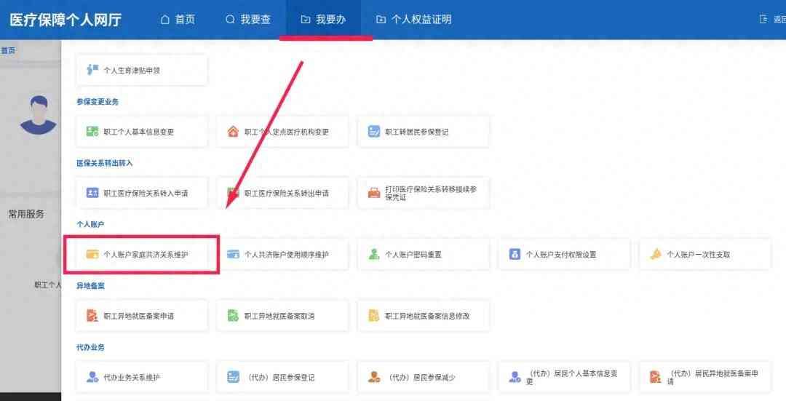Click the 职工转居民参保登记 icon
The height and width of the screenshot is (401, 786).
coord(374,132)
